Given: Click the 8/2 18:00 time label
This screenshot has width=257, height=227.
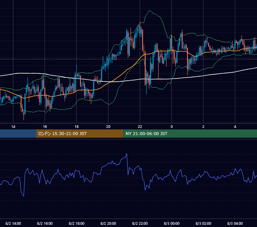Looking at the screenshot, I should 77,223.
